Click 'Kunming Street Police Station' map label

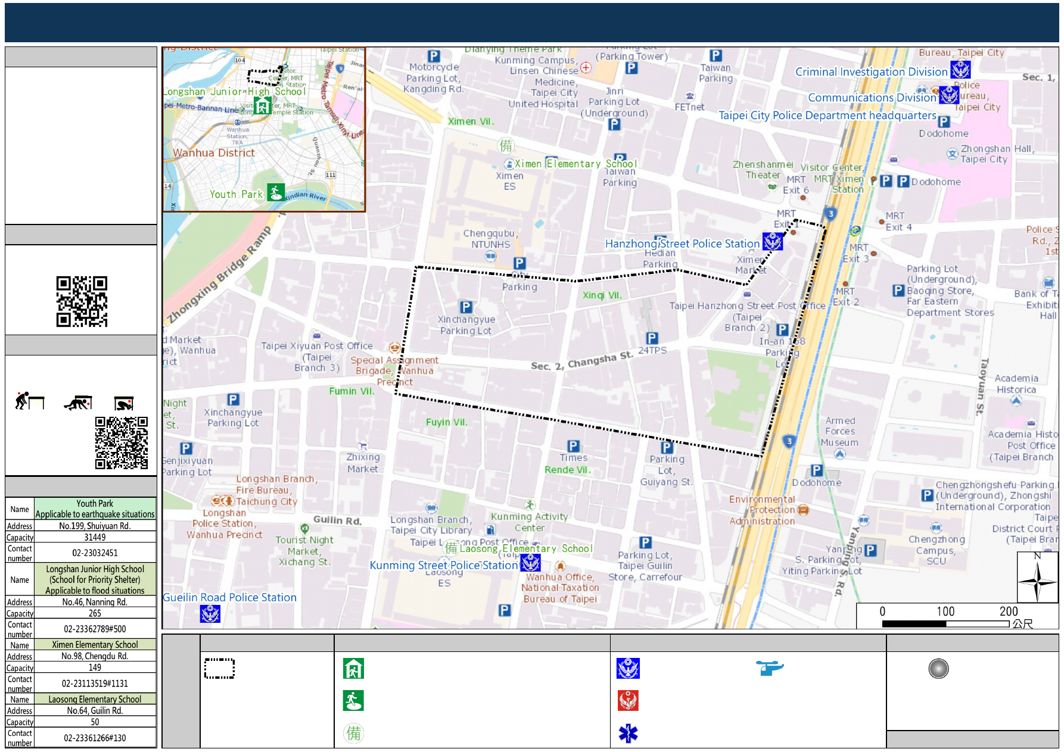point(444,565)
